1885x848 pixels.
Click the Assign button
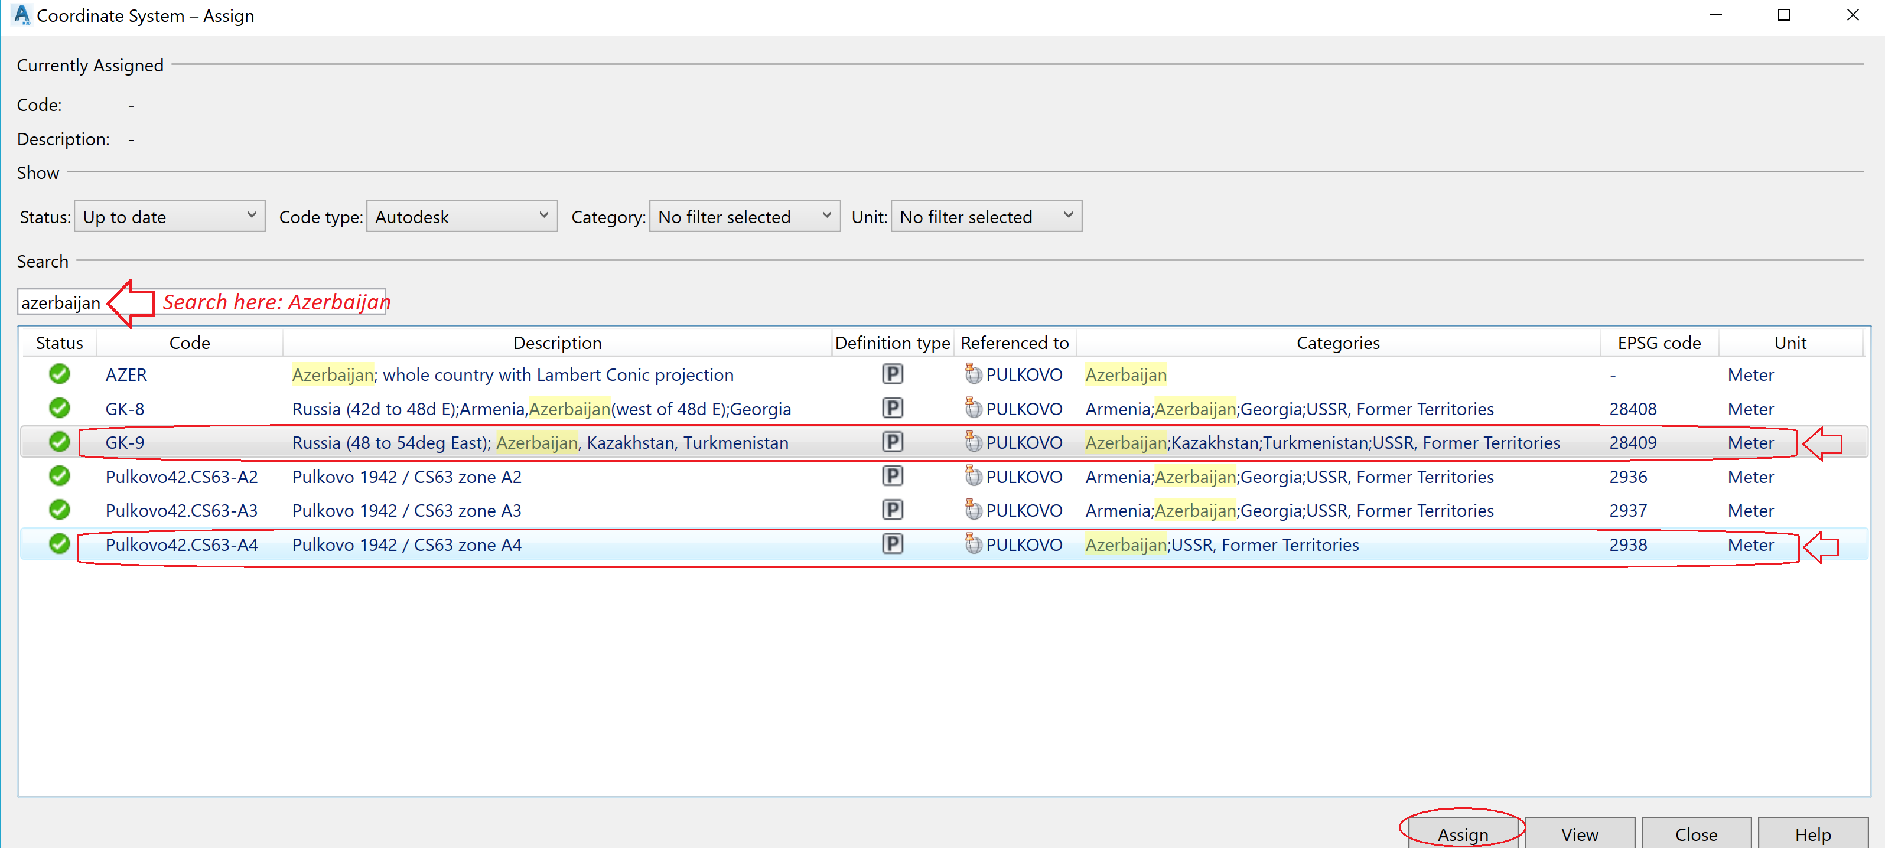click(1461, 833)
